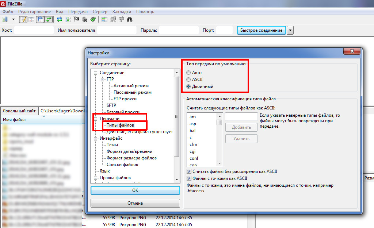Select the Двоичный transfer type radio
This screenshot has height=228, width=374.
point(188,86)
